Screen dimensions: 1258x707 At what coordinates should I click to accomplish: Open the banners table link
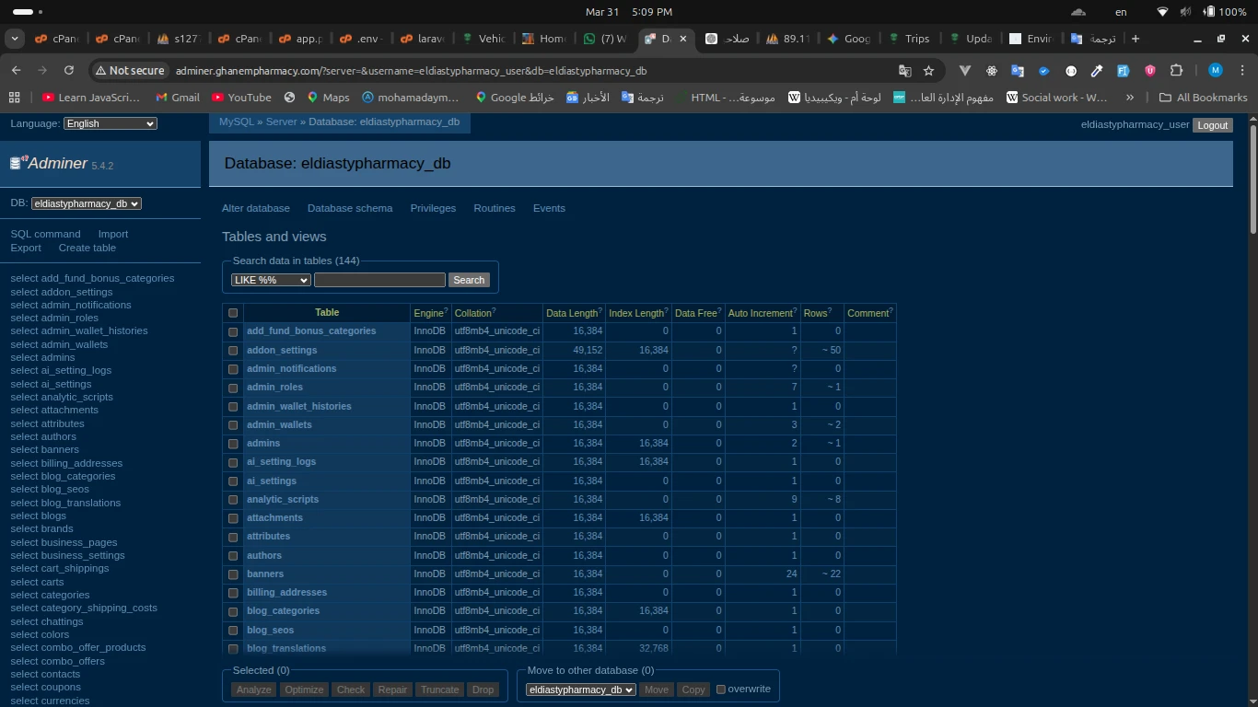click(x=265, y=574)
